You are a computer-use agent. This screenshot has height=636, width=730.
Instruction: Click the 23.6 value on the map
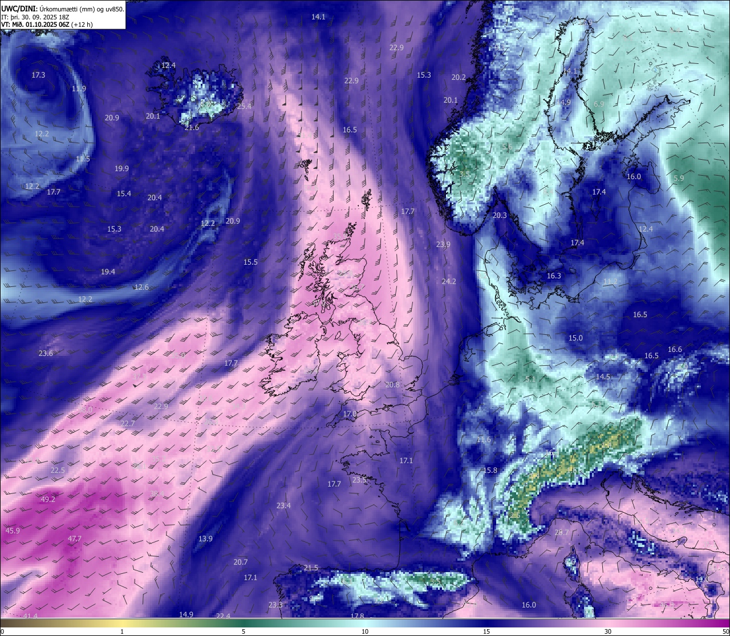pos(46,353)
